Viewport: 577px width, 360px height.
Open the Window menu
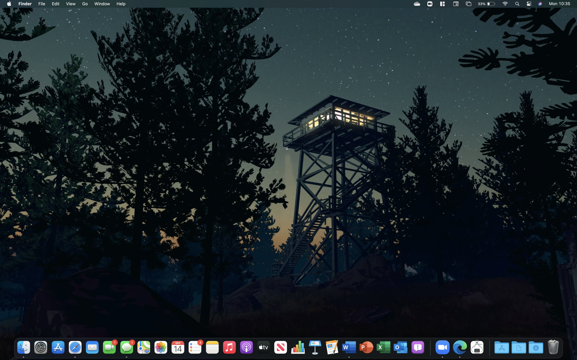[x=102, y=4]
